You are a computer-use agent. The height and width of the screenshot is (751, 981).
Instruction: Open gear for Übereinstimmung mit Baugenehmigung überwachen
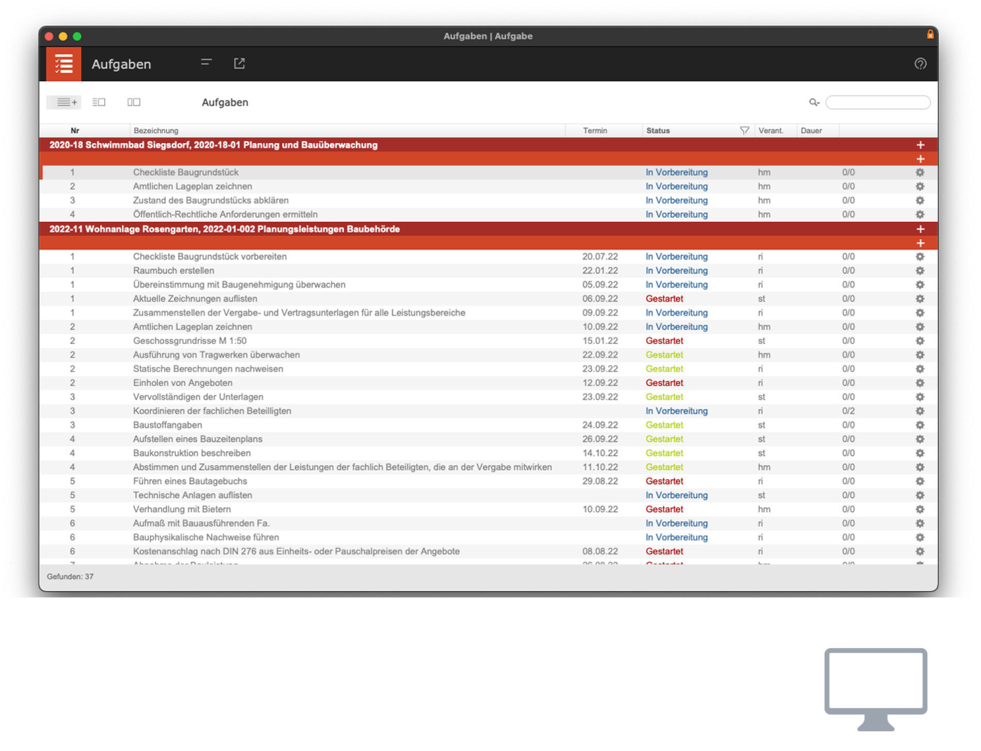tap(920, 284)
